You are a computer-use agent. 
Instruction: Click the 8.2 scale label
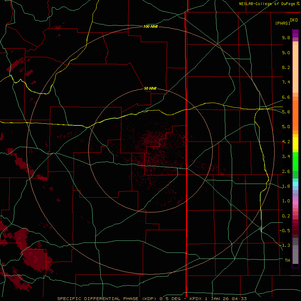(286, 67)
